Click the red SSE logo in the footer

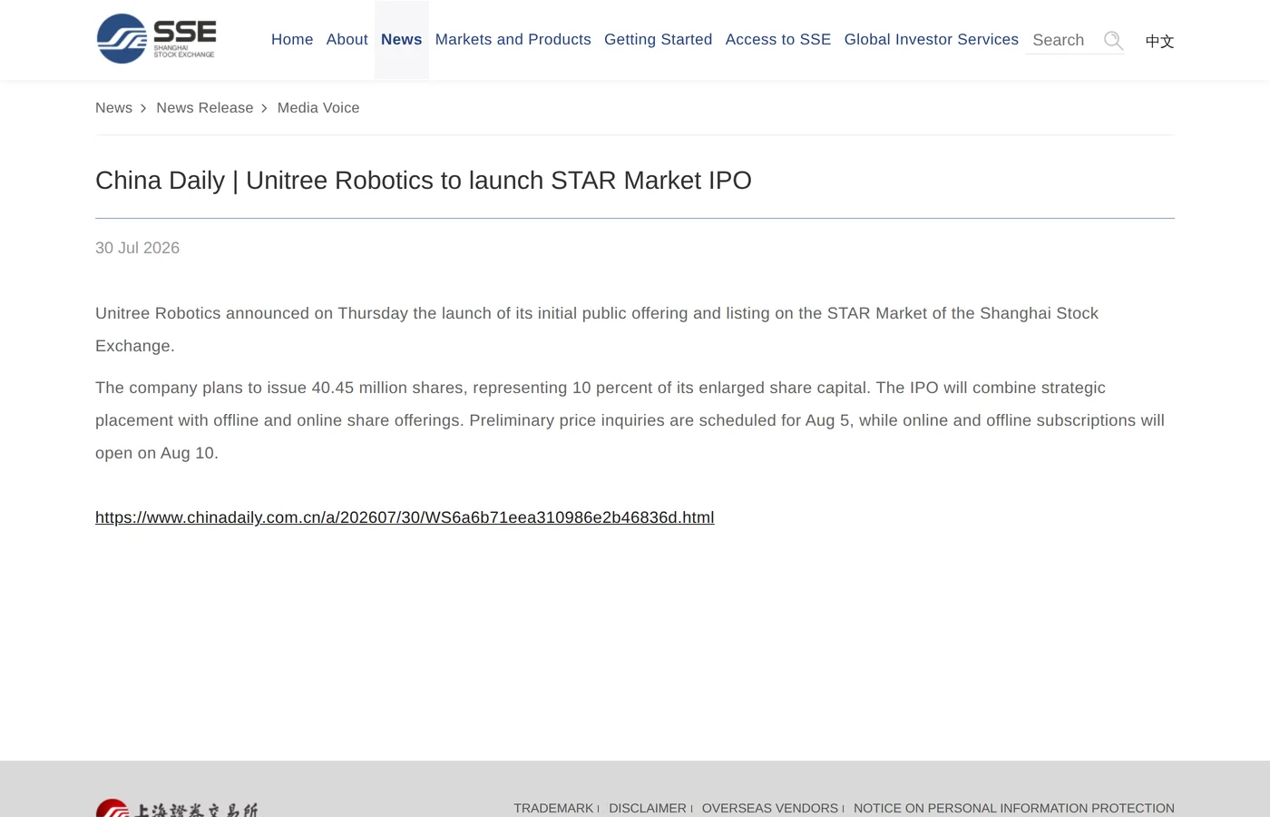pyautogui.click(x=177, y=809)
